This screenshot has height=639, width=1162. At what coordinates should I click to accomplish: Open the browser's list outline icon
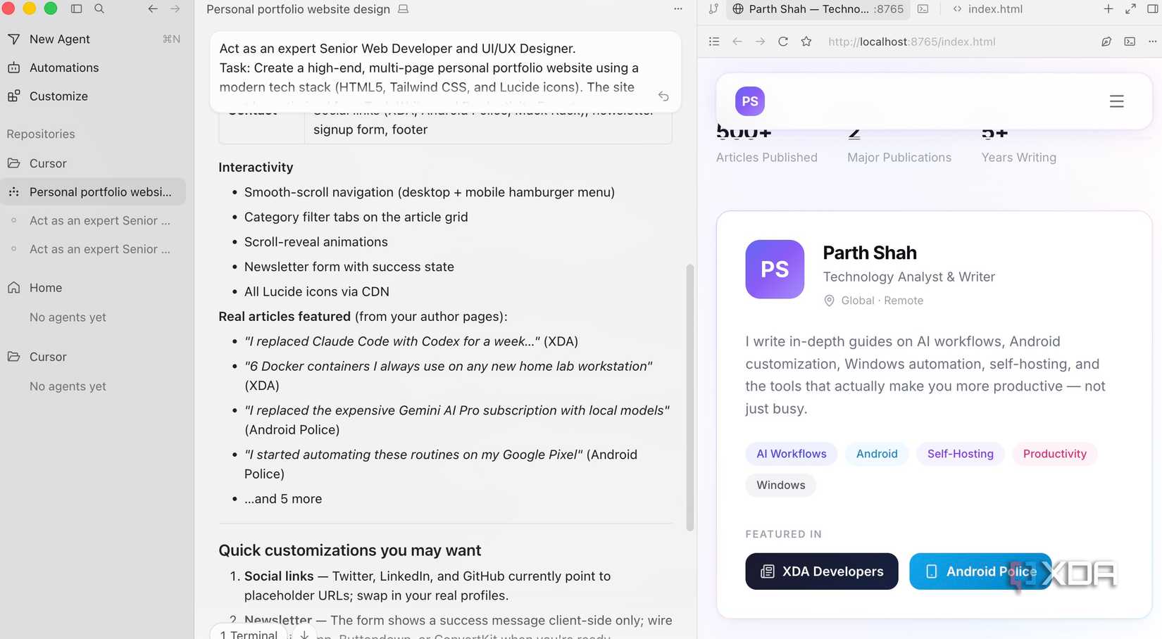tap(714, 42)
